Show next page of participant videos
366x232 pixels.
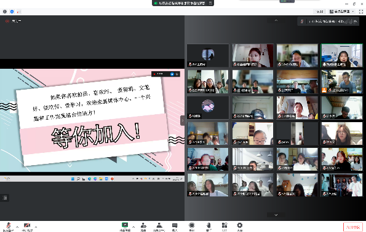click(276, 215)
